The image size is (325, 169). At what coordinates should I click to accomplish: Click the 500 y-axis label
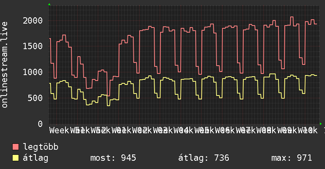[35, 98]
